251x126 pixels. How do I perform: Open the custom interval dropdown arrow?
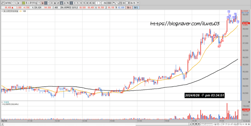pos(100,3)
